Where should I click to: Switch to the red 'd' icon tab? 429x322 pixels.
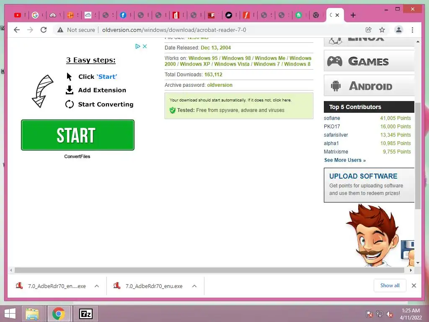[x=176, y=15]
